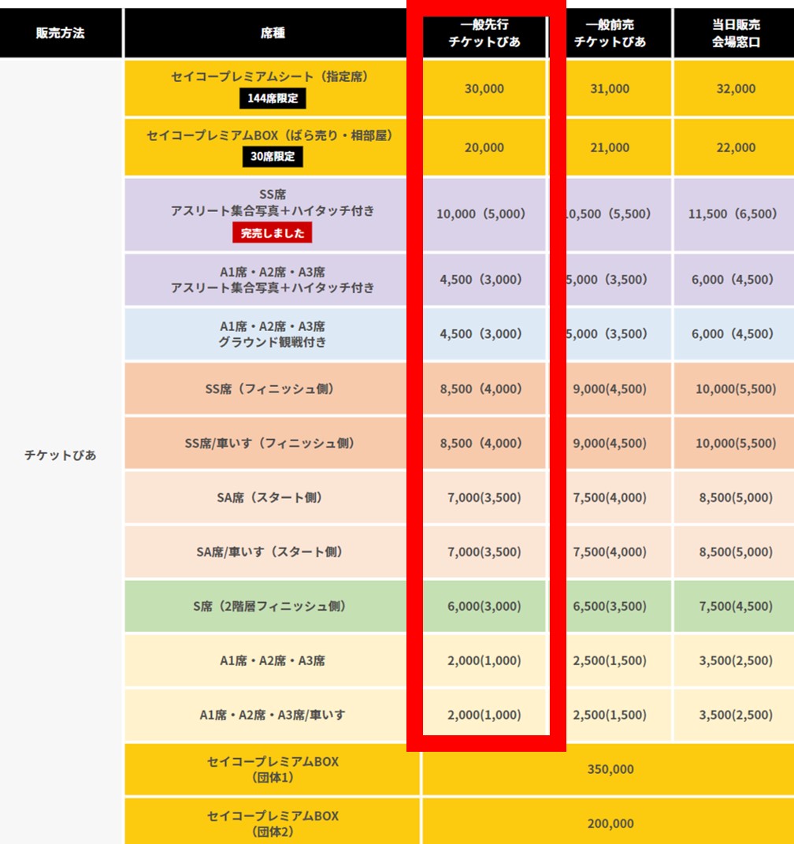Select A1席・A2席・A3席 グラウンド観戦付き seat name

tap(273, 334)
